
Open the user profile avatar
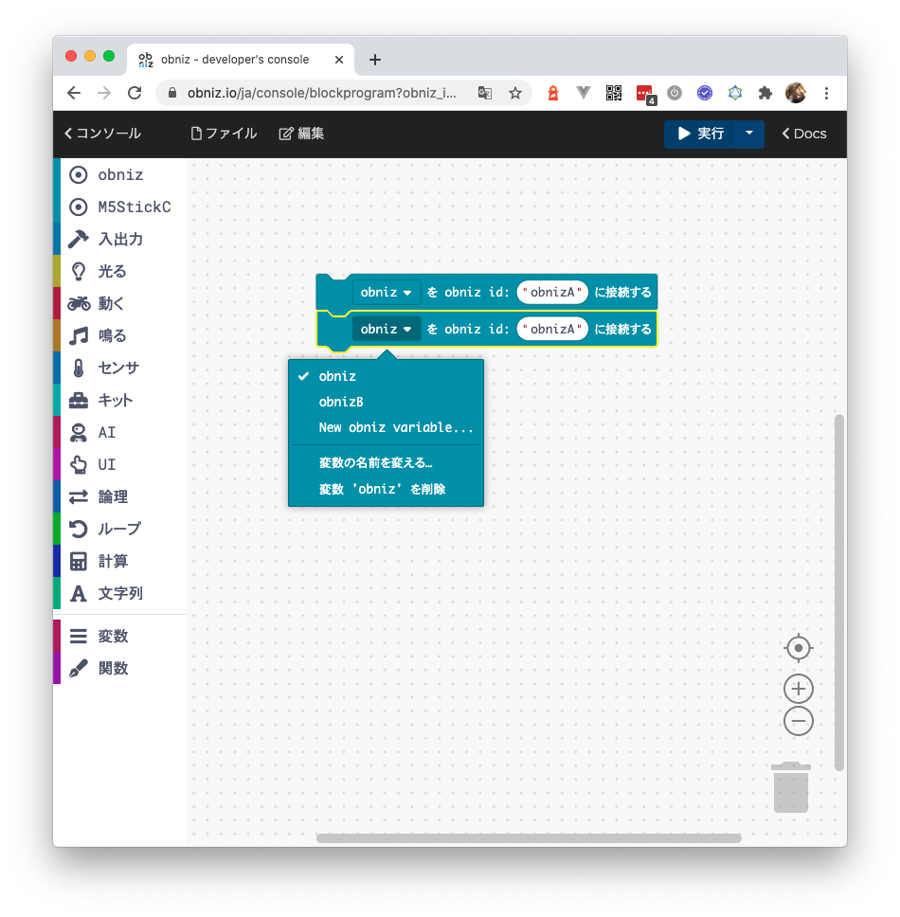click(x=796, y=93)
